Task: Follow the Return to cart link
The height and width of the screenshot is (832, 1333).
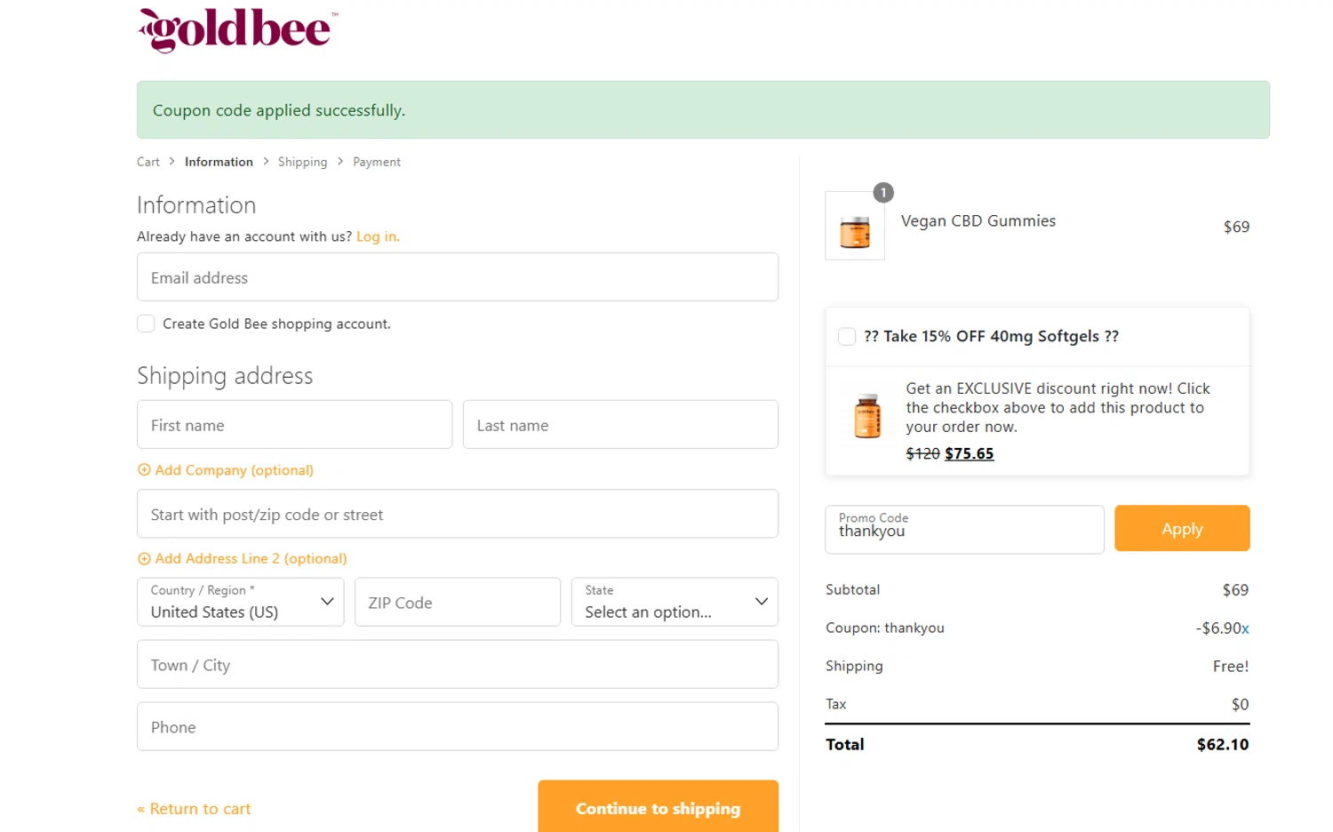Action: [195, 809]
